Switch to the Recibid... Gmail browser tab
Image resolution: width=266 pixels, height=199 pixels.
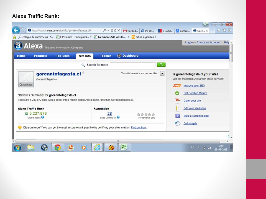131,31
